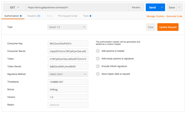Open the HMAC-SHA1 signature method dropdown

tap(68, 74)
